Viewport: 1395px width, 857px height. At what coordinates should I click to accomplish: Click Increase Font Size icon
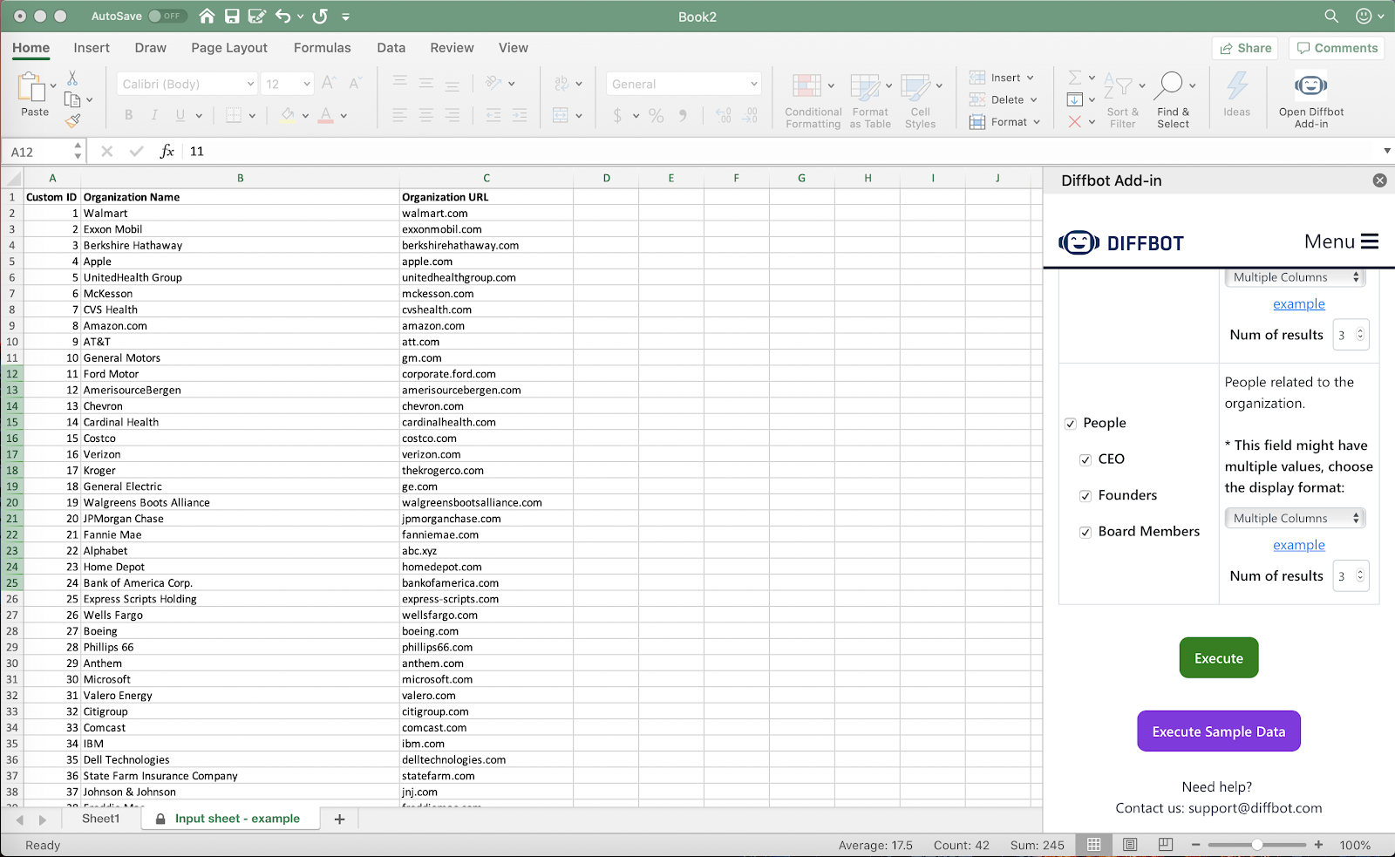pos(329,83)
